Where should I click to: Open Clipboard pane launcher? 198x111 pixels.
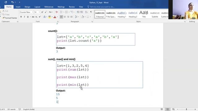point(18,22)
